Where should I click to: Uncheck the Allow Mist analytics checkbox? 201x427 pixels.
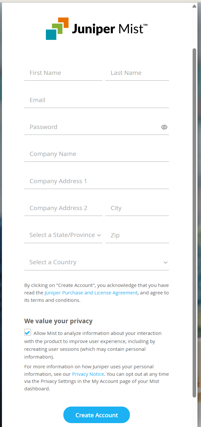point(28,333)
